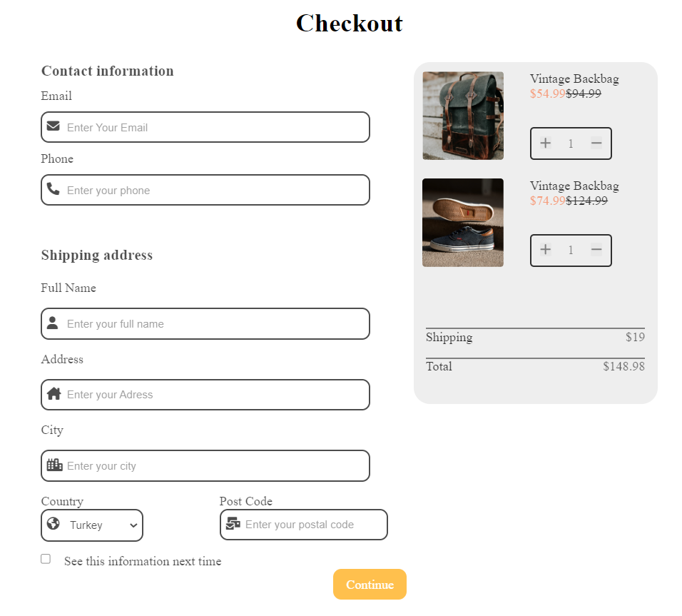The image size is (682, 616).
Task: Click the person icon in the Full Name field
Action: [53, 323]
